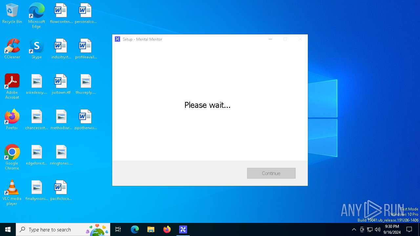Viewport: 420px width, 236px height.
Task: Open the Recycle Bin desktop icon
Action: click(x=12, y=13)
